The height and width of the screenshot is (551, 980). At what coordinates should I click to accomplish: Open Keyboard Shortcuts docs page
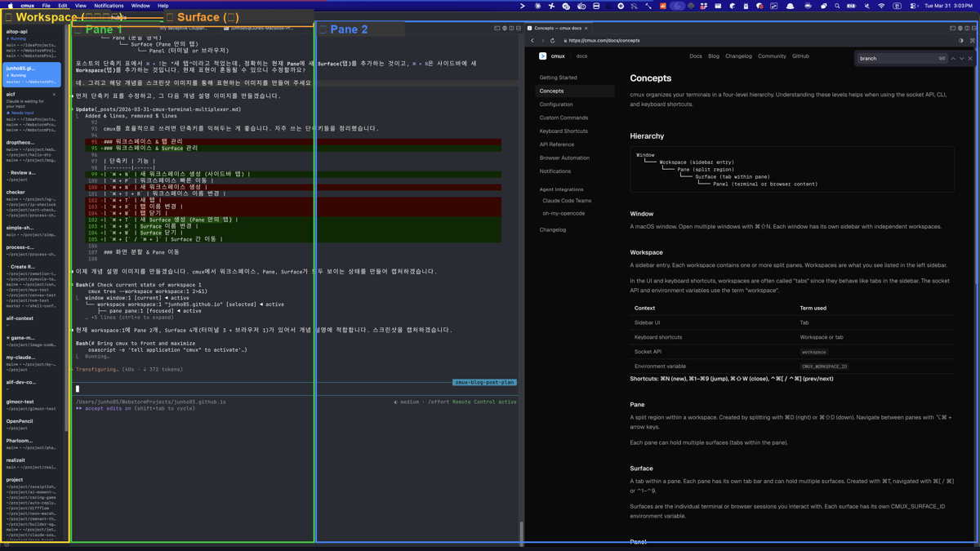pos(563,131)
